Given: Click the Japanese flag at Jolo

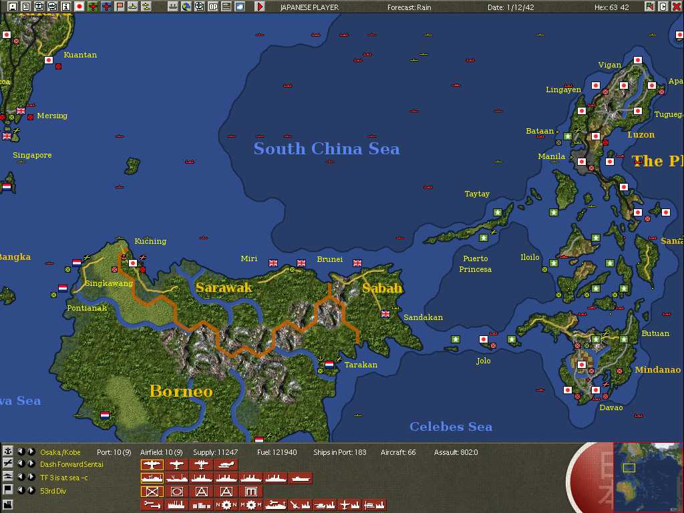Looking at the screenshot, I should [484, 339].
